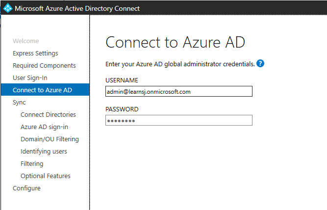Jump to the Configure step
Viewport: 327px width, 210px height.
[x=26, y=188]
